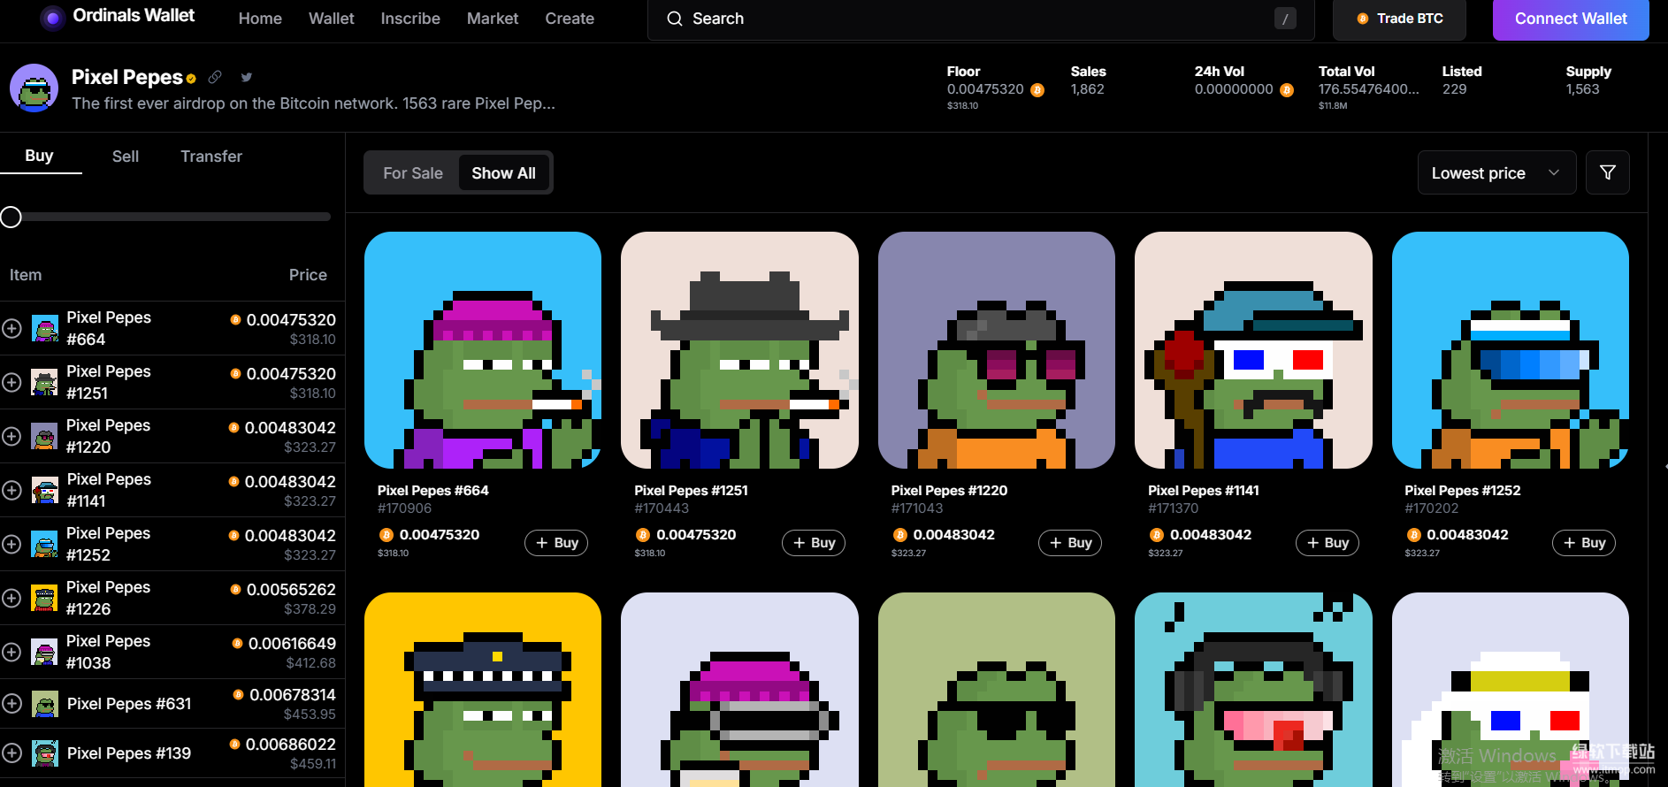Open the Sell tab

point(126,157)
